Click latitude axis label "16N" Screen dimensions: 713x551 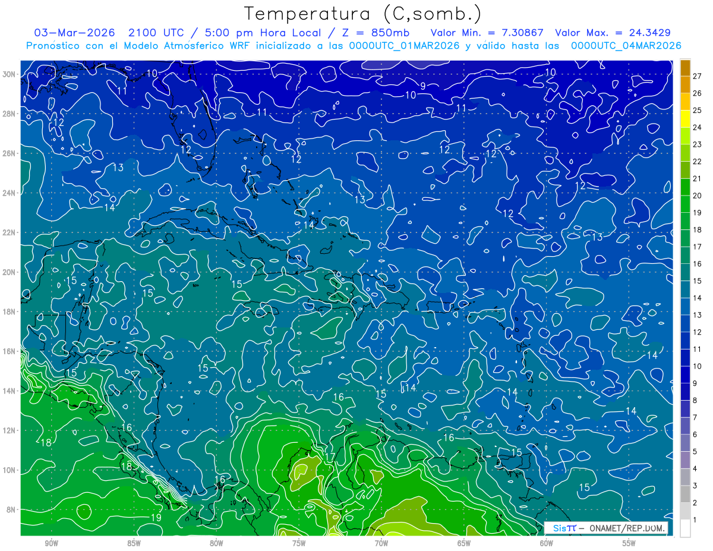coord(10,351)
